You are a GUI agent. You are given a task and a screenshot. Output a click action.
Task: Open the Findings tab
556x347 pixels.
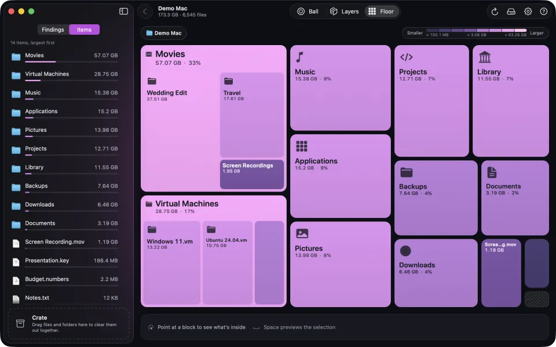tap(53, 29)
